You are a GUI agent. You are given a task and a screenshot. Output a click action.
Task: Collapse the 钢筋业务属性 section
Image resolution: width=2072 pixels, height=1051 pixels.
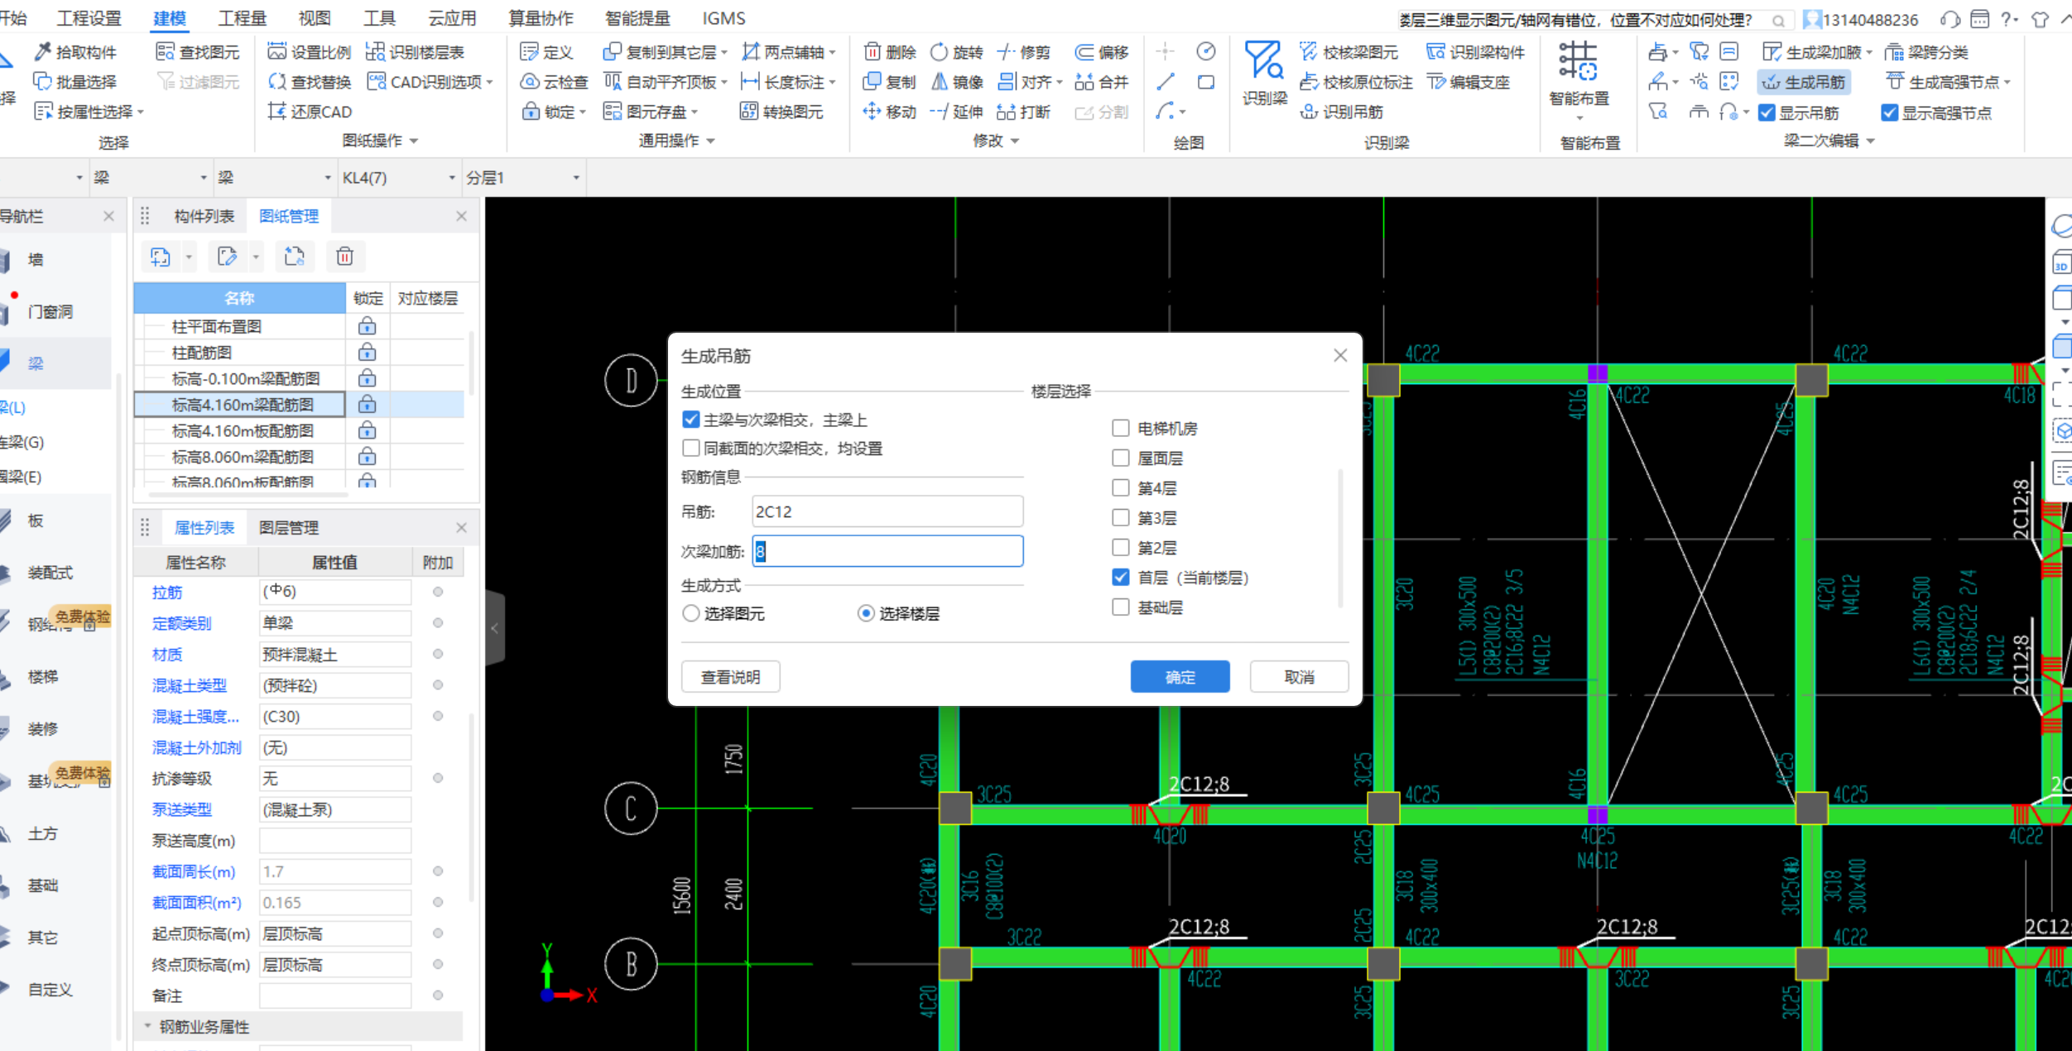pos(148,1026)
